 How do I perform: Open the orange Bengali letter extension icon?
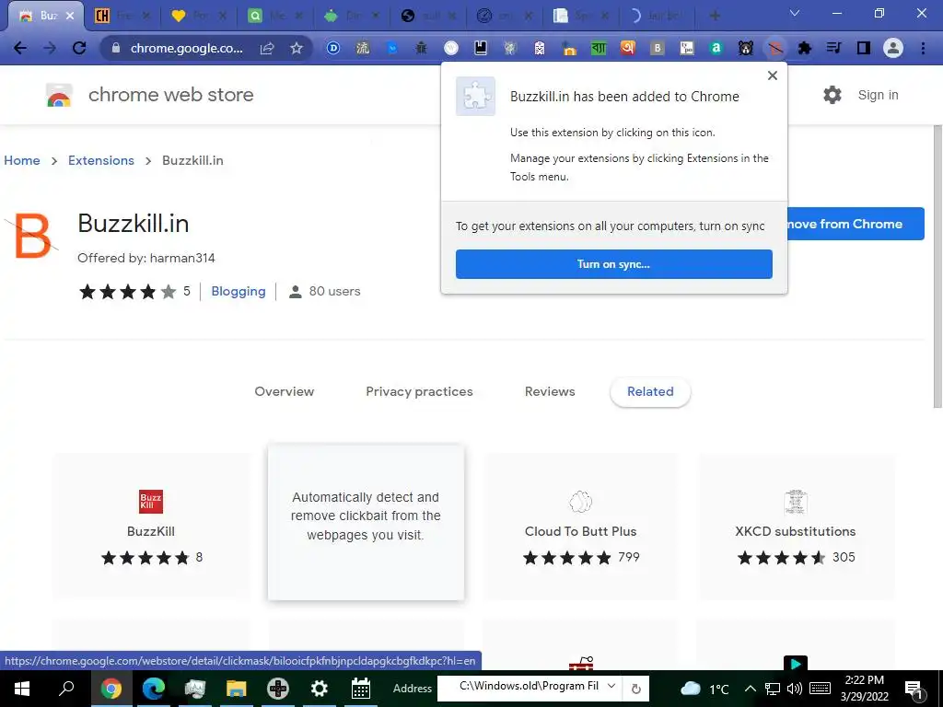(628, 48)
